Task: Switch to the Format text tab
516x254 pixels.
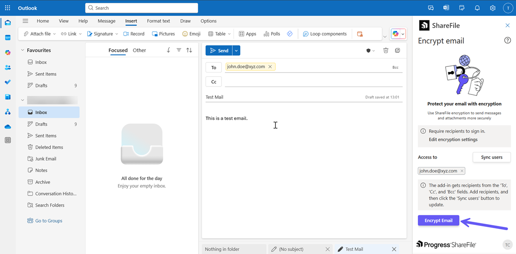Action: (158, 21)
